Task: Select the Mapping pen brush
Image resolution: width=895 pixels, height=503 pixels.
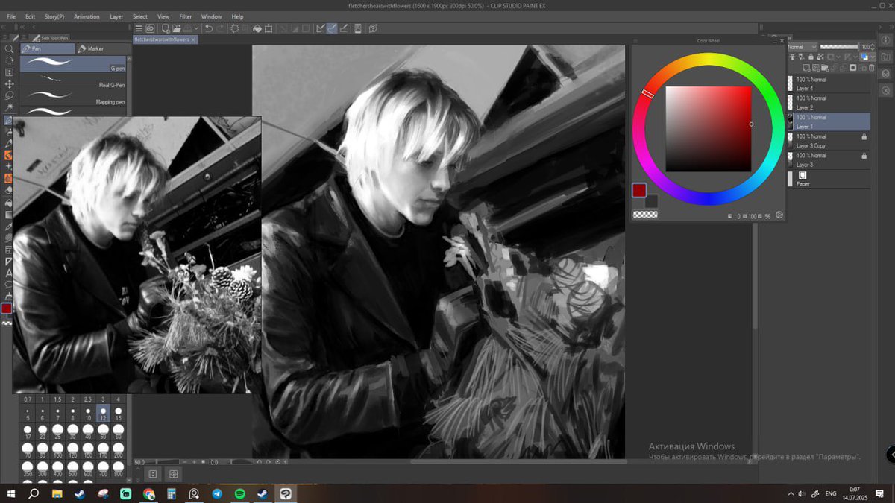Action: [x=75, y=98]
